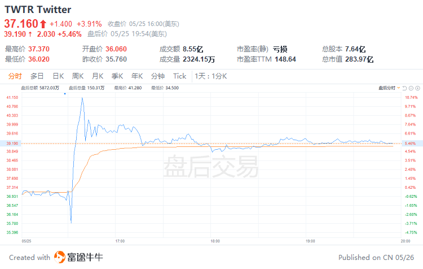Open the 盘后分时 dropdown
The image size is (423, 269).
[x=389, y=88]
